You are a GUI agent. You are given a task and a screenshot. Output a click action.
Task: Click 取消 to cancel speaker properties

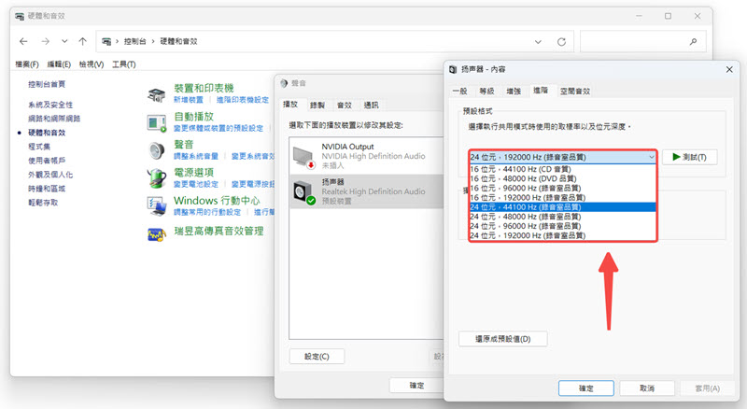coord(647,388)
